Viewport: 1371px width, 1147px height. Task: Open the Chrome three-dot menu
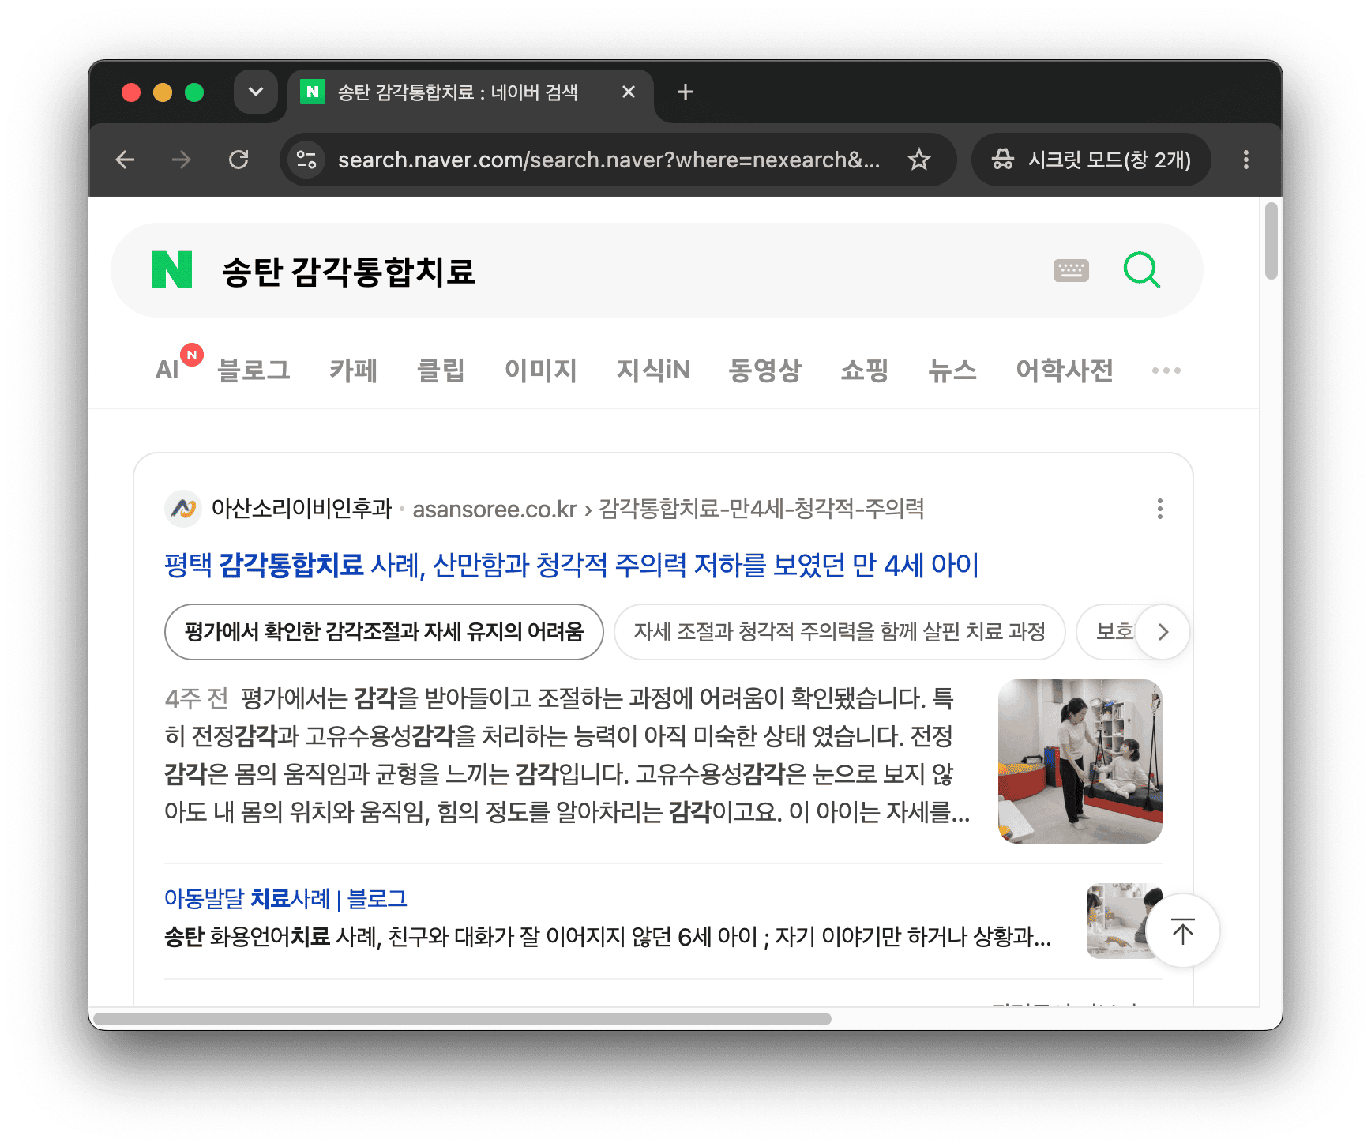[1246, 160]
